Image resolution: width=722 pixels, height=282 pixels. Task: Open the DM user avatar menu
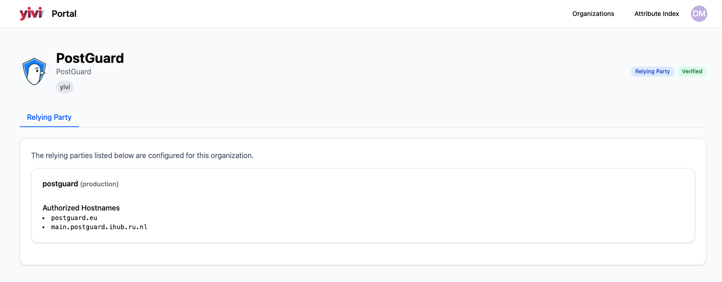coord(699,14)
